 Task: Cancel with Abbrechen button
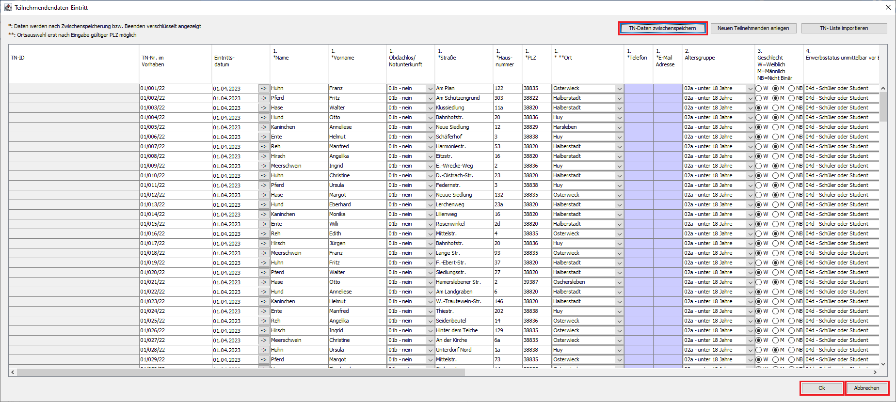(866, 388)
